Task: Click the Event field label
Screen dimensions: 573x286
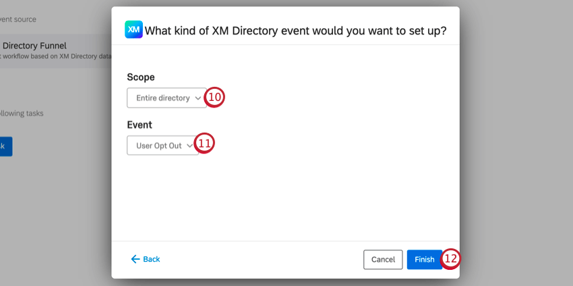Action: coord(140,124)
